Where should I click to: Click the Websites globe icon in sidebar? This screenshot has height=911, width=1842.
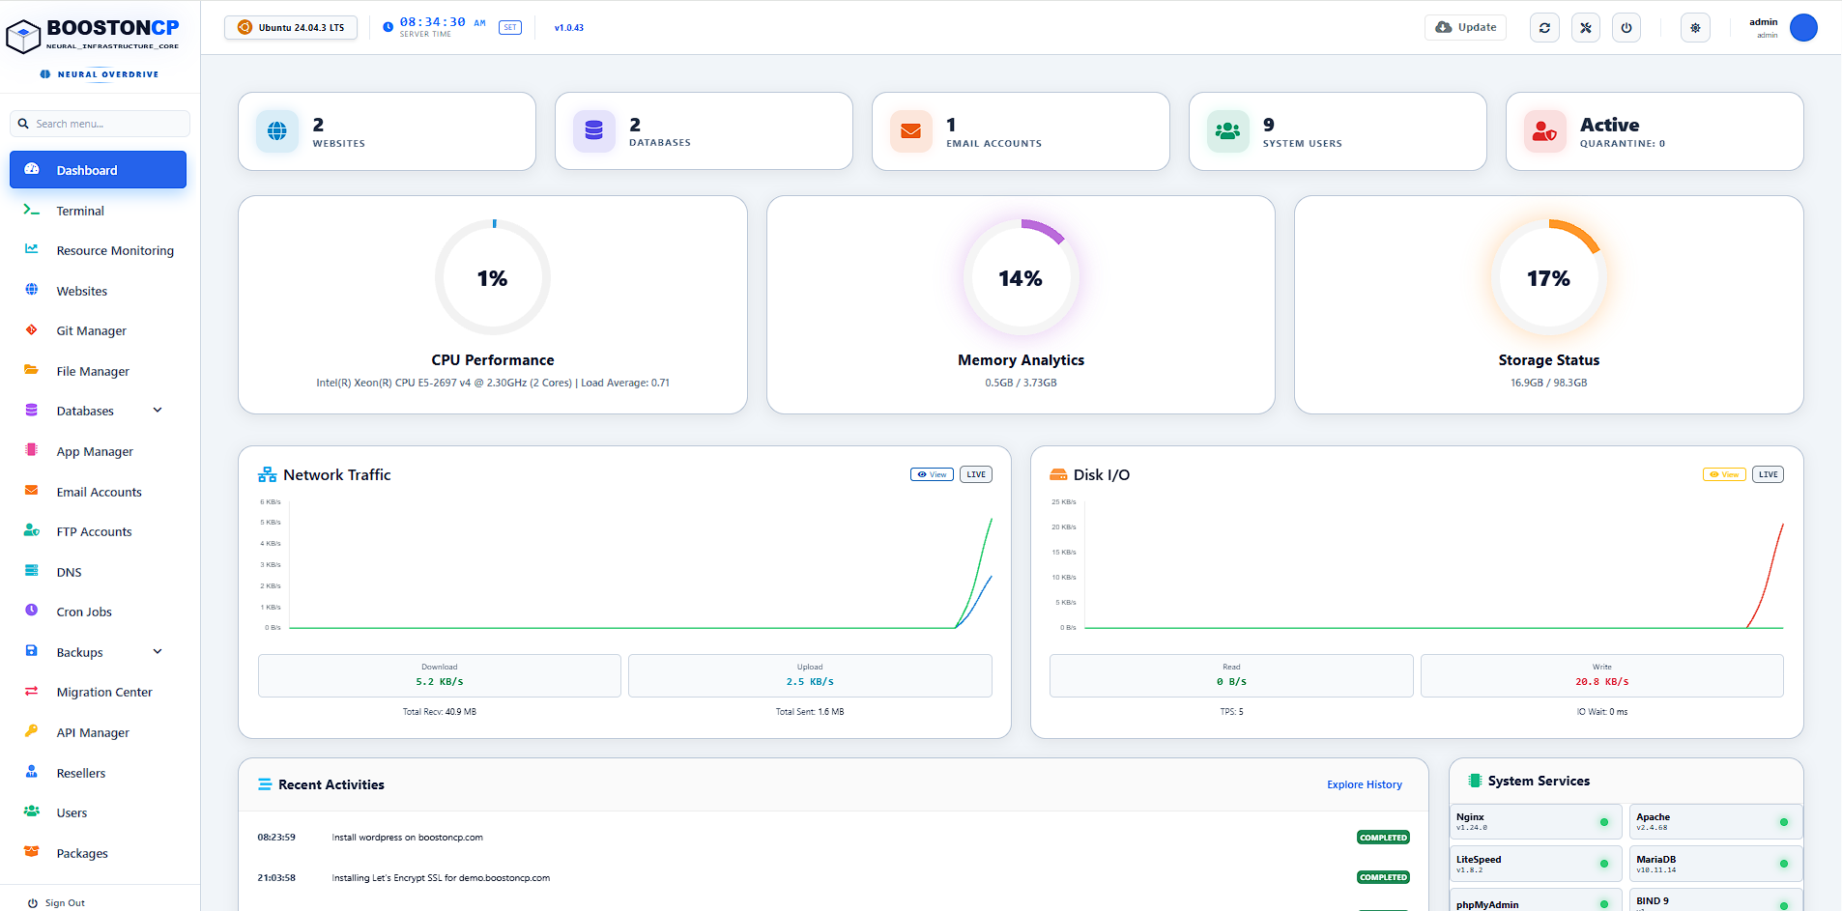(32, 290)
